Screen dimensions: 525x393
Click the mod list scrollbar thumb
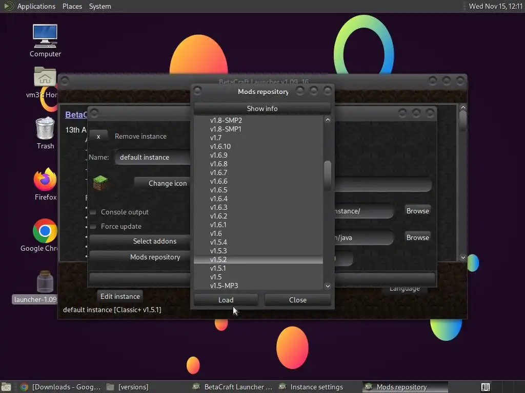[x=328, y=175]
